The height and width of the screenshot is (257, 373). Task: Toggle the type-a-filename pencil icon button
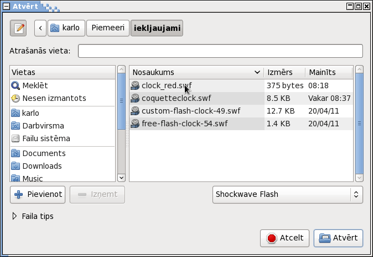coord(18,28)
